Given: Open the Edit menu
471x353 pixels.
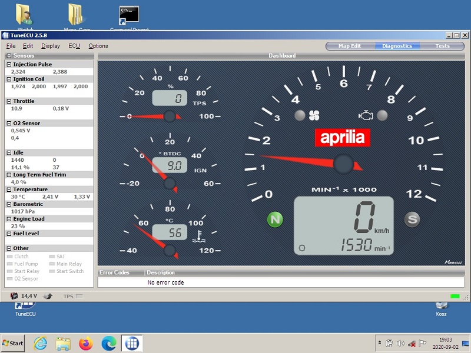Looking at the screenshot, I should pos(28,46).
